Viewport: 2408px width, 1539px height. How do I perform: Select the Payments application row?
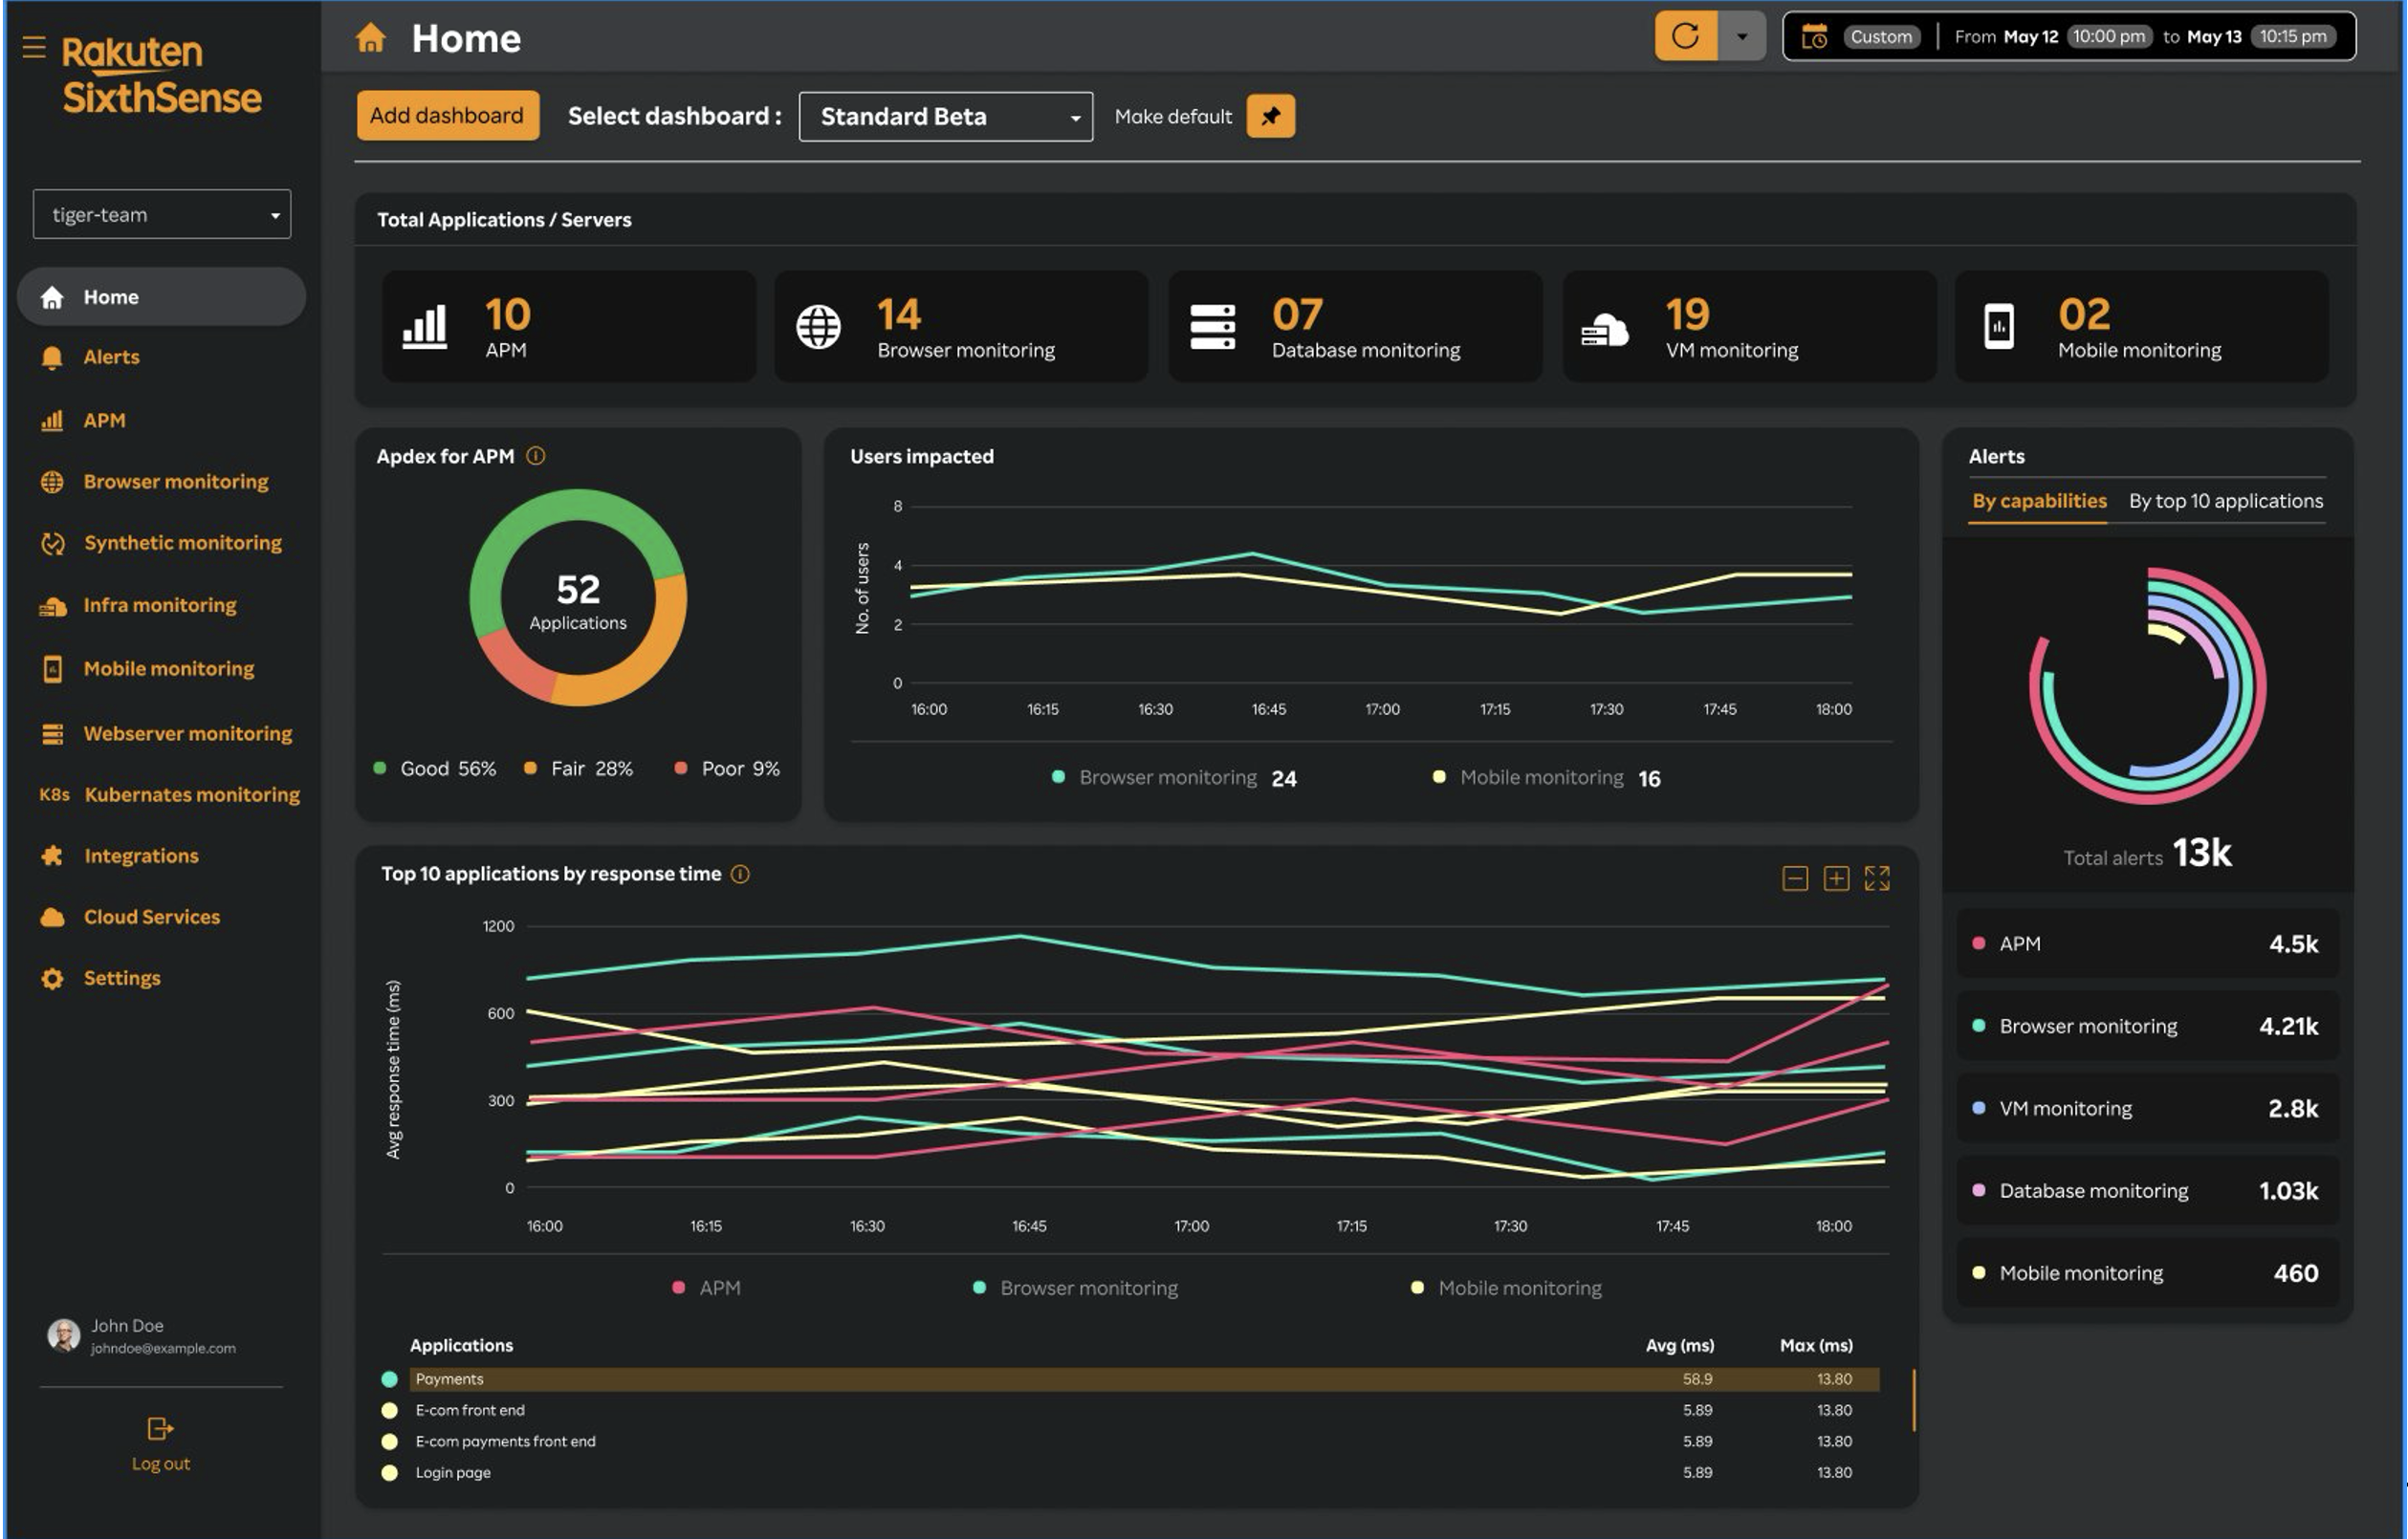coord(1144,1379)
